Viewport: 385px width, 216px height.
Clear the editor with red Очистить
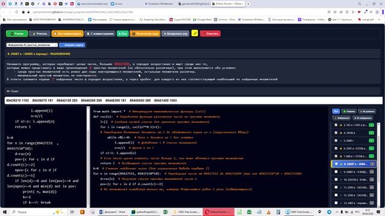click(211, 34)
